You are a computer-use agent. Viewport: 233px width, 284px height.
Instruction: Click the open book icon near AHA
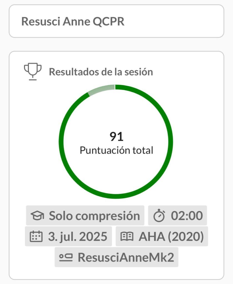(127, 237)
